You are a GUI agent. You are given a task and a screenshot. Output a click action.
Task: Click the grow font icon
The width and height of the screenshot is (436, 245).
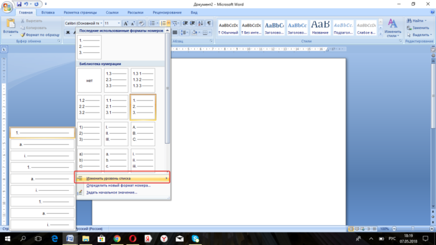[126, 23]
